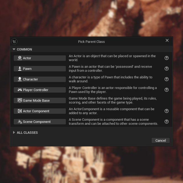This screenshot has width=183, height=183.
Task: Close the Pick Parent Class dialog
Action: tap(167, 41)
